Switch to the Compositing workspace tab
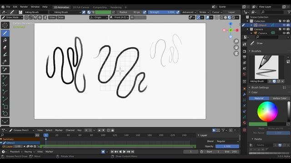 tap(100, 7)
